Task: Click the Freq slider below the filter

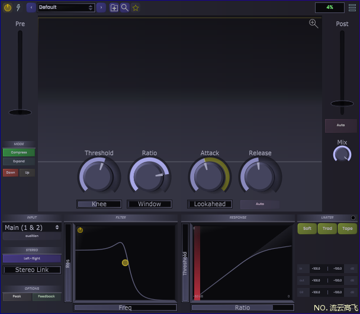Action: click(x=125, y=307)
